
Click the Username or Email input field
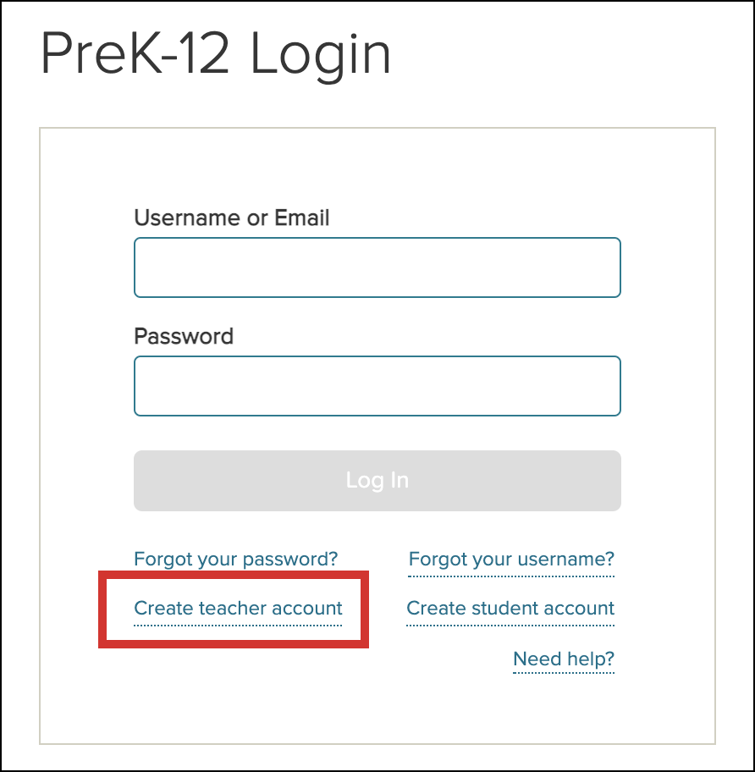click(x=377, y=267)
